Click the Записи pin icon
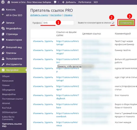This screenshot has height=130, width=137. (3, 23)
